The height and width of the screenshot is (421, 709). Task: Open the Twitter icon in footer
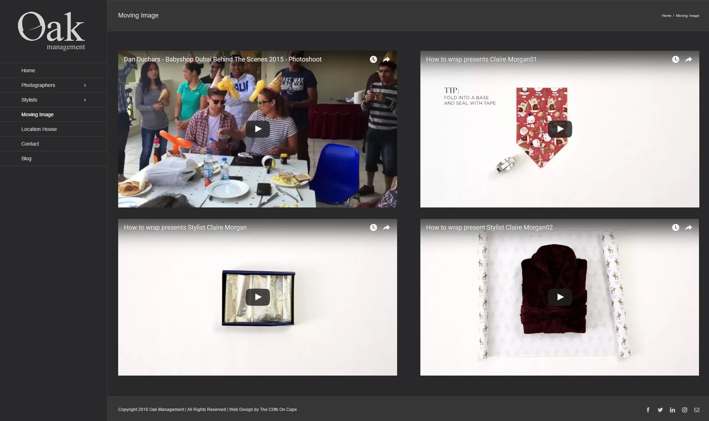660,410
